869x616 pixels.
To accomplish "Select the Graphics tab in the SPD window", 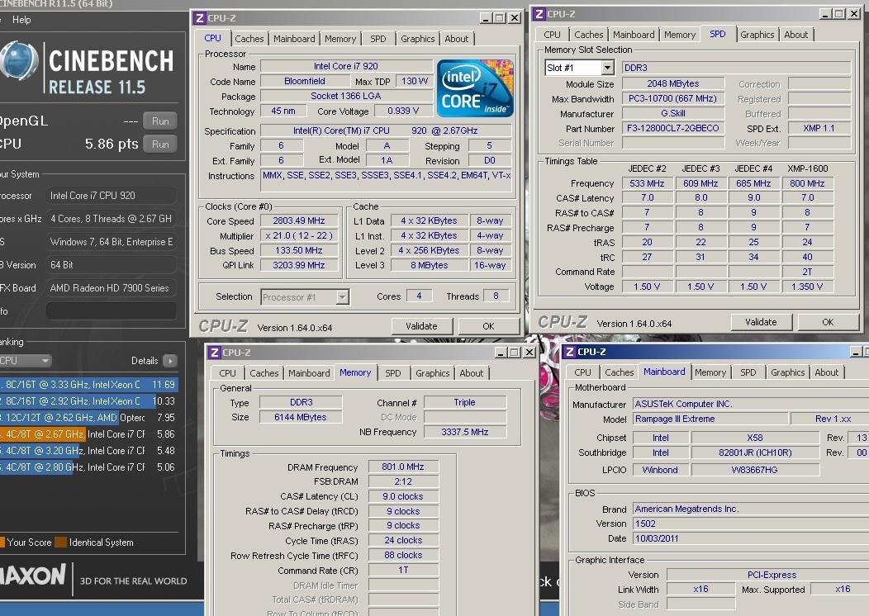I will pos(757,35).
